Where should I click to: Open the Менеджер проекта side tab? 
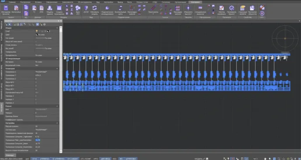(2, 53)
